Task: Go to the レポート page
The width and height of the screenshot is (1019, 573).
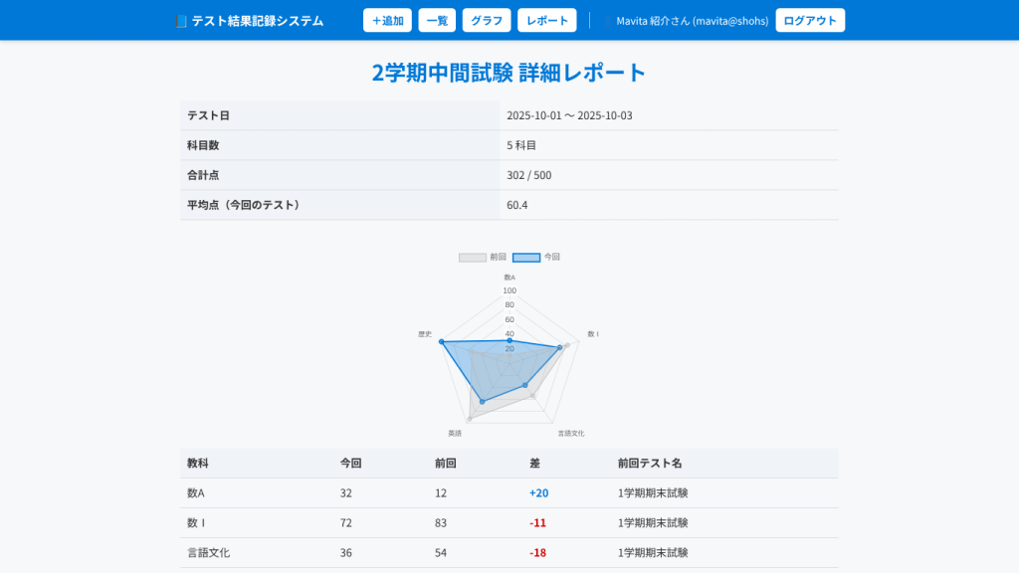Action: 547,21
